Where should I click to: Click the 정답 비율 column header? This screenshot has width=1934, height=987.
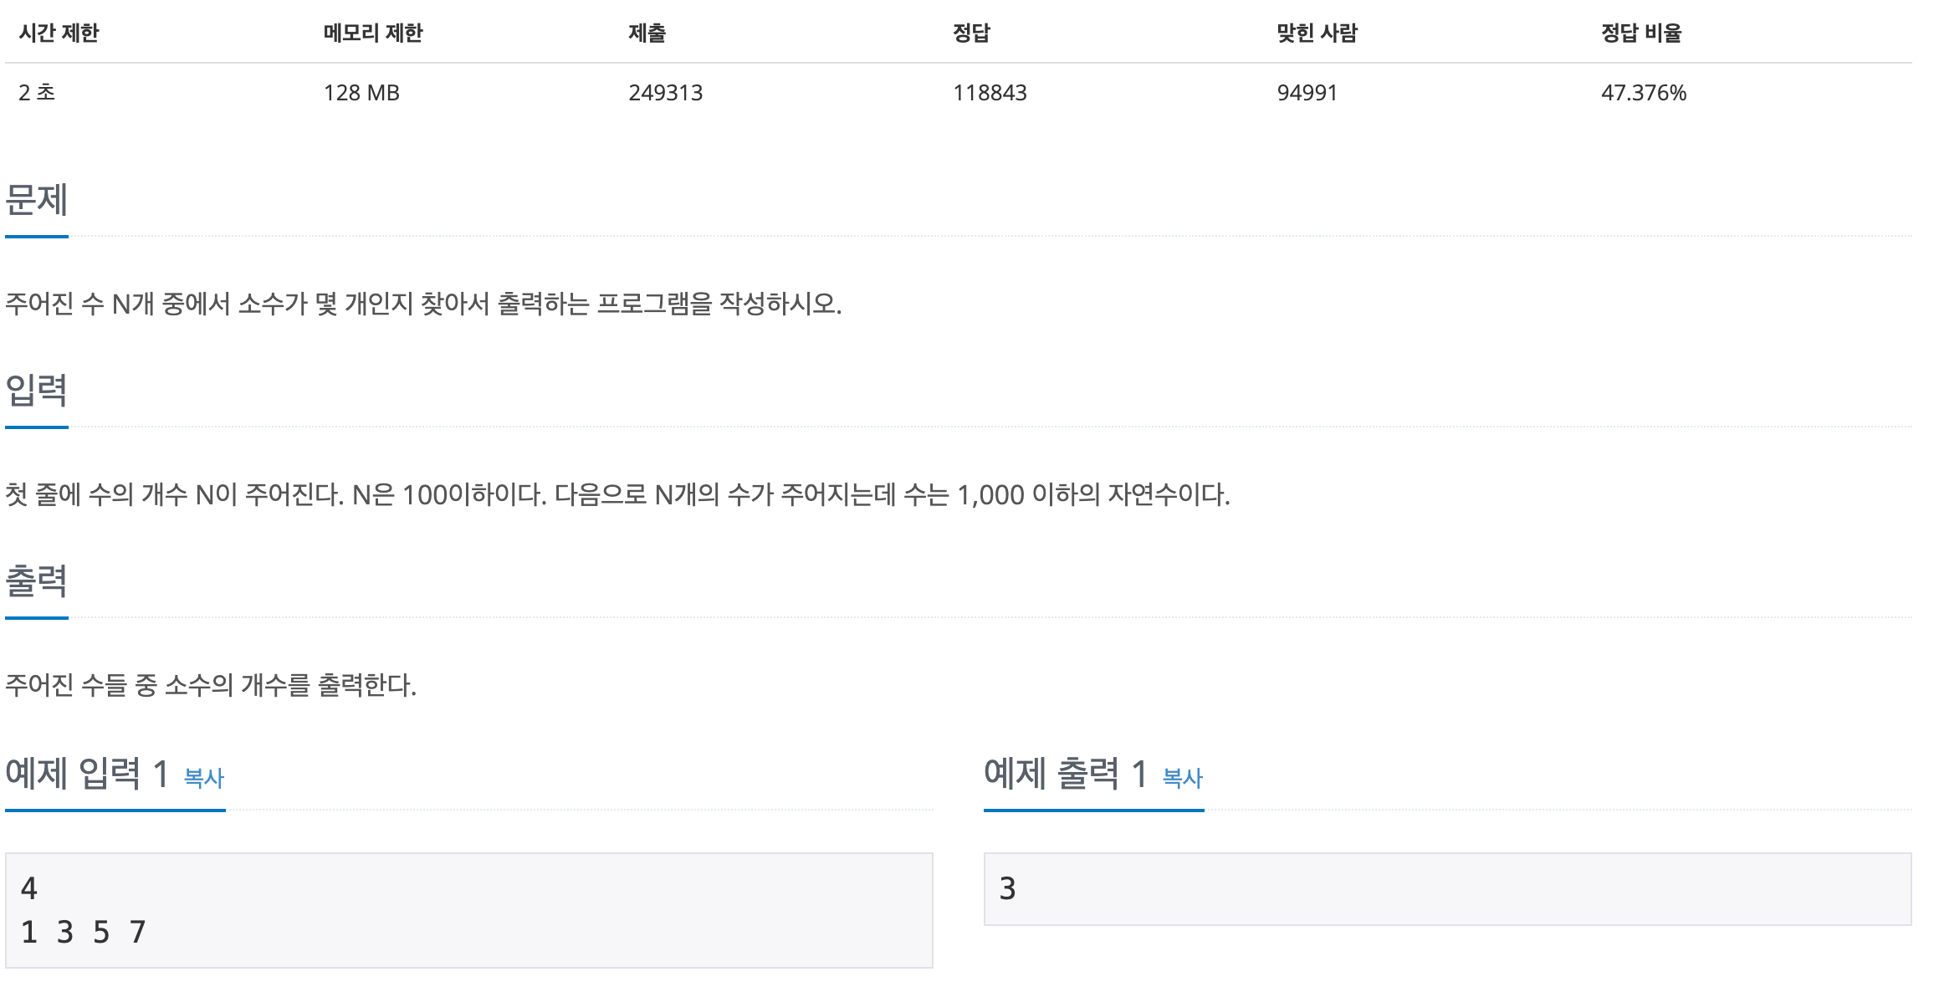click(x=1641, y=33)
